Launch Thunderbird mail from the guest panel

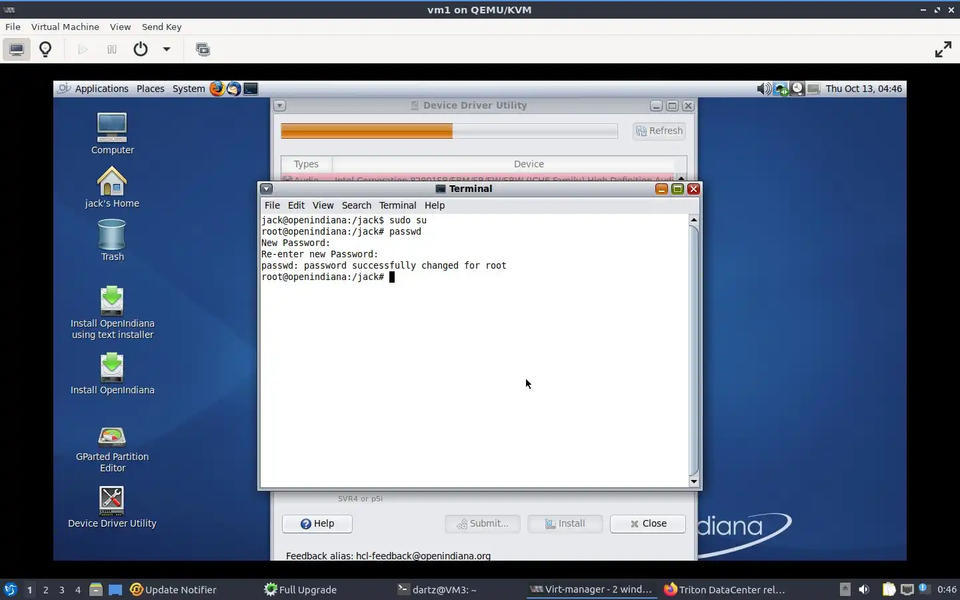233,89
